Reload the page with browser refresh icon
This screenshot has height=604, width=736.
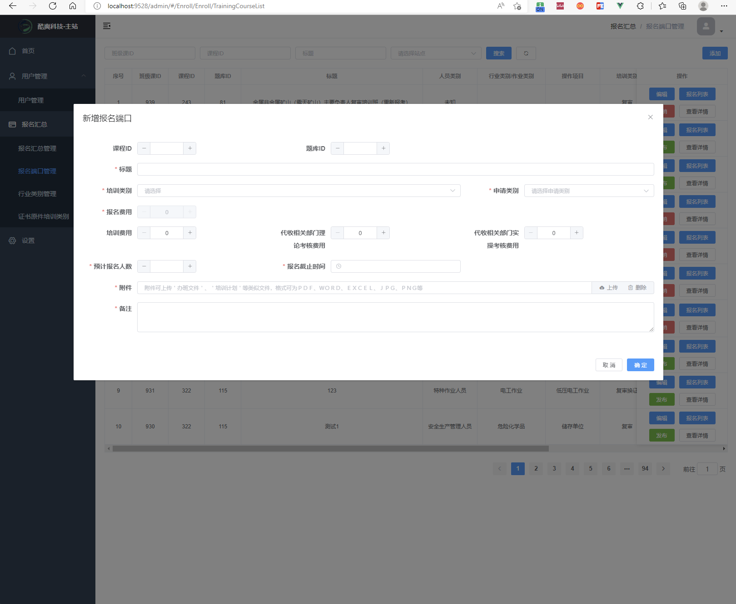53,6
